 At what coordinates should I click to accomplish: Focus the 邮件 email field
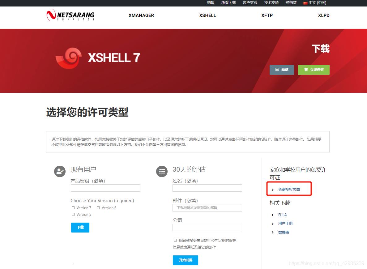click(x=207, y=208)
